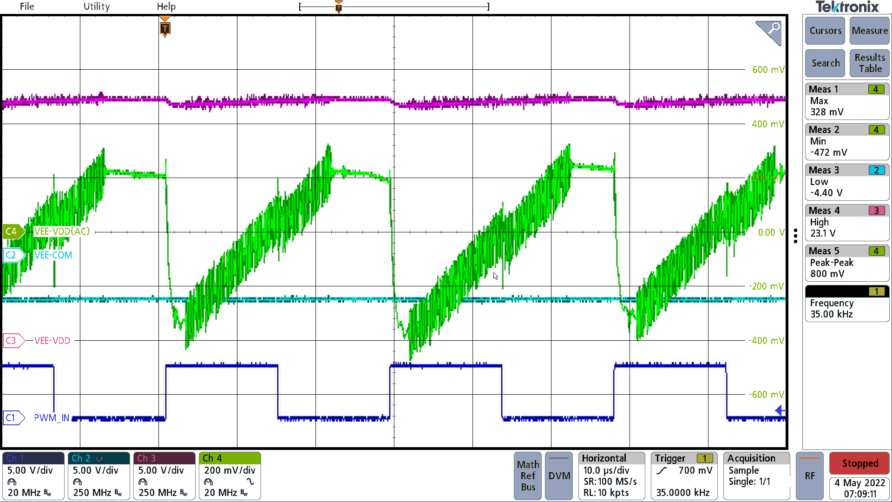Toggle the Ch 1 channel badge

pyautogui.click(x=33, y=476)
